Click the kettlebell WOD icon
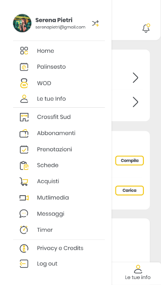The height and width of the screenshot is (285, 161). (24, 83)
